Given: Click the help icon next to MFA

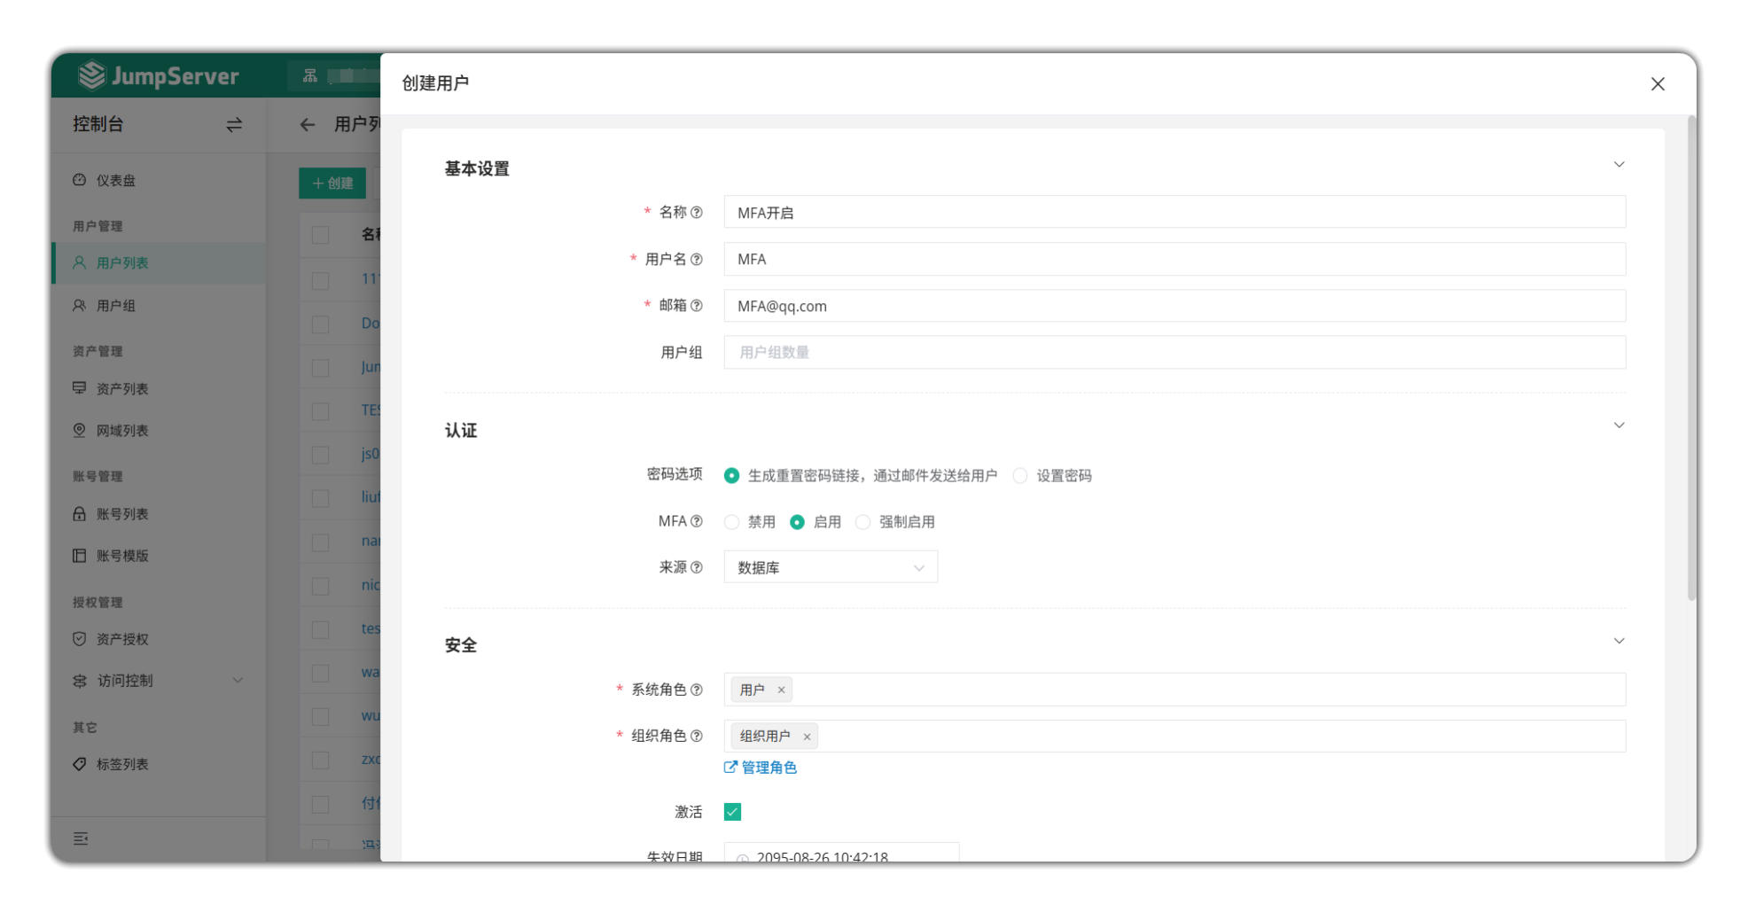Looking at the screenshot, I should (x=697, y=521).
